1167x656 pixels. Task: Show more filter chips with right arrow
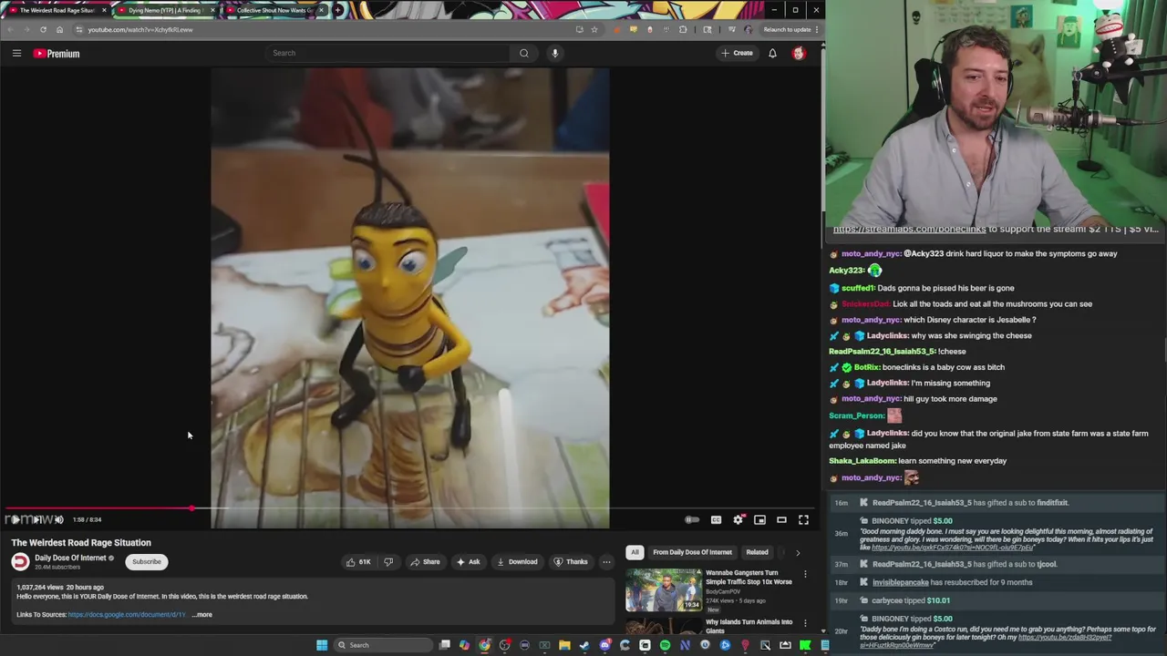point(798,552)
